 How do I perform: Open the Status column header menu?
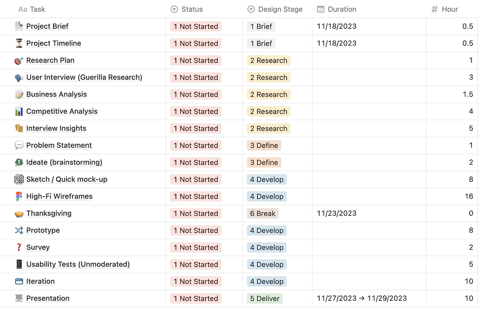192,9
